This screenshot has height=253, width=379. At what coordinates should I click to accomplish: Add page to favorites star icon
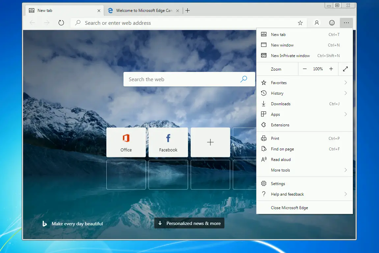300,23
